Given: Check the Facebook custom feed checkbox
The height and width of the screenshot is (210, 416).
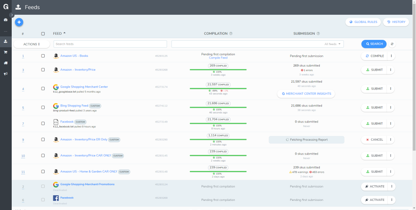Looking at the screenshot, I should click(43, 123).
